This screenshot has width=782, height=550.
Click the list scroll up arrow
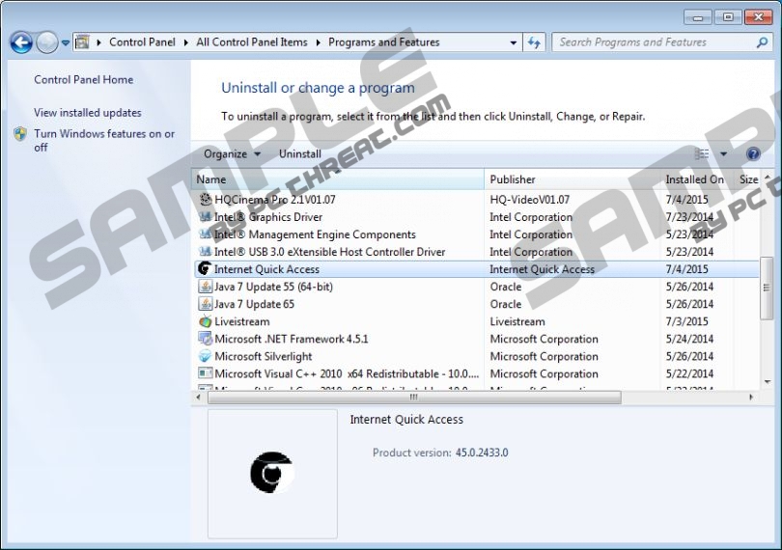[x=768, y=178]
